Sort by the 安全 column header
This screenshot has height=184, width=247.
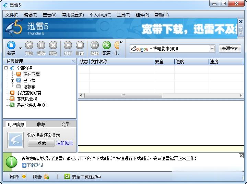[x=164, y=62]
